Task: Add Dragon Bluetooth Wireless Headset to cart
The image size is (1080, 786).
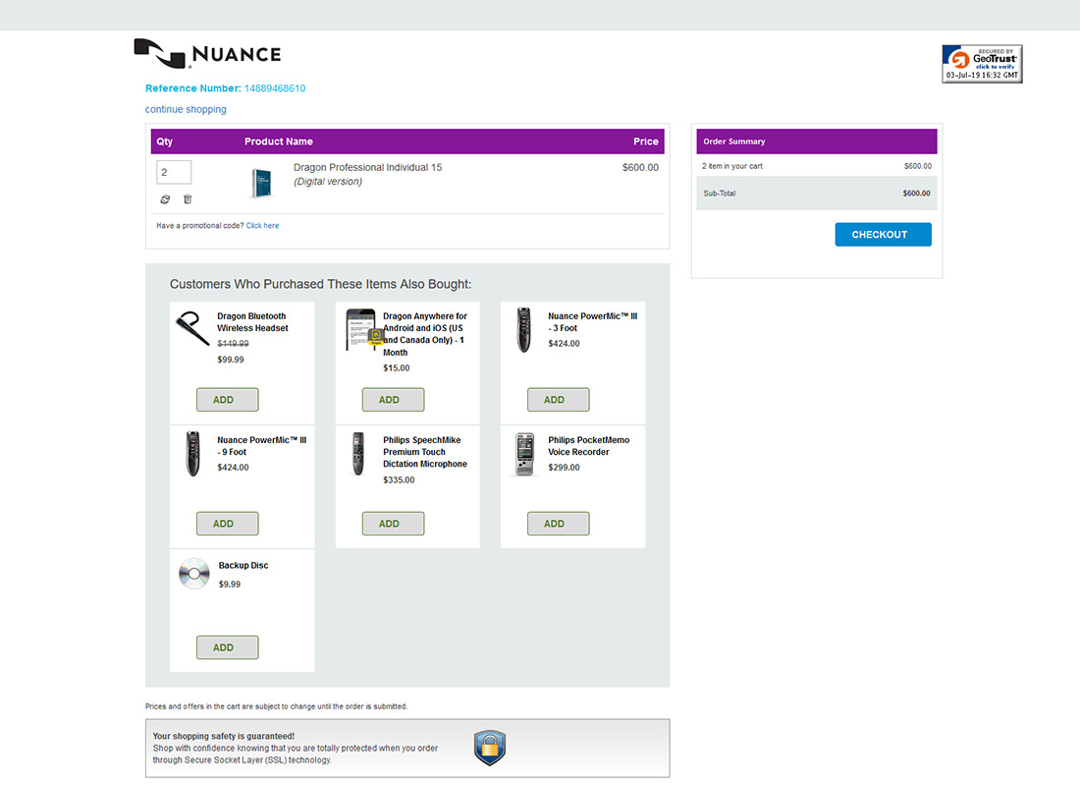Action: tap(228, 400)
